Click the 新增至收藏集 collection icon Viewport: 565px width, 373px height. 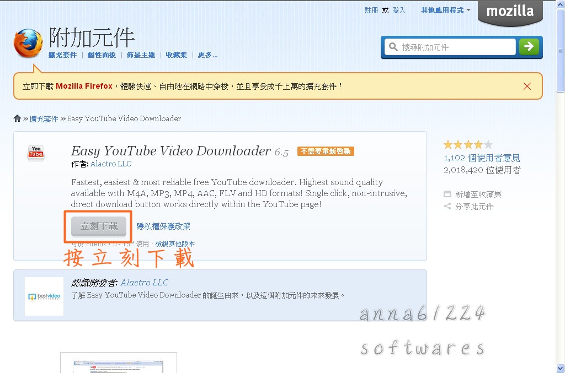447,194
